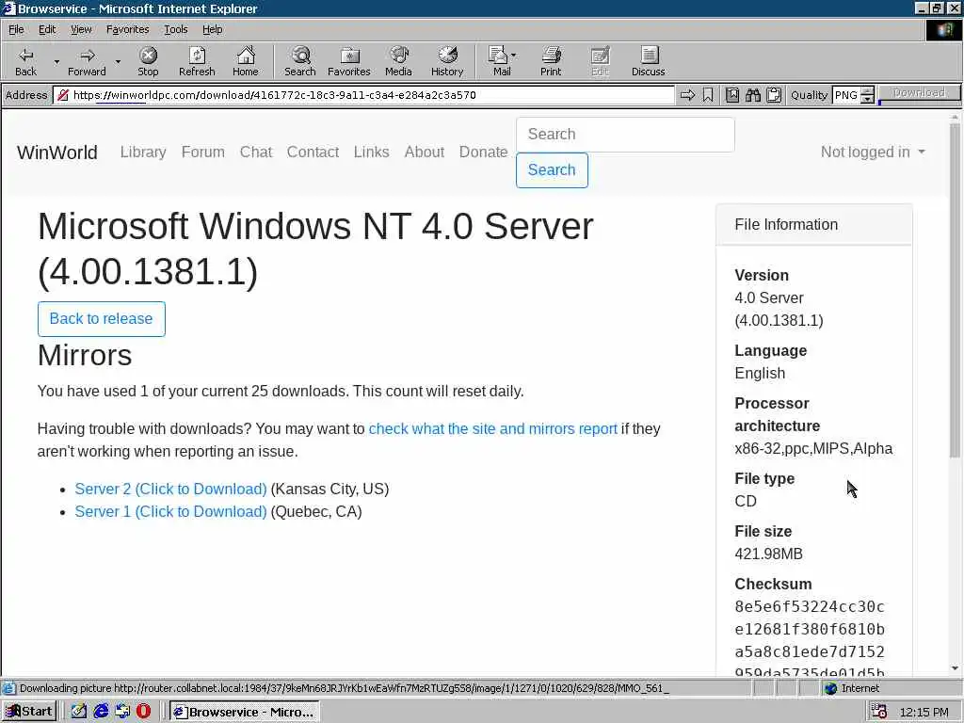Click the Internet zone globe in status bar
Screen dimensions: 964x723
[830, 688]
